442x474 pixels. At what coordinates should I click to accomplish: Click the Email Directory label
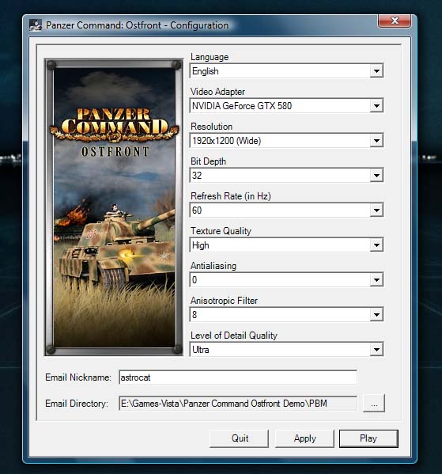[77, 404]
